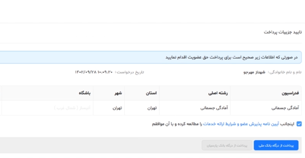Click the request date and time value
Screen dimensions: 305x158
[94, 72]
